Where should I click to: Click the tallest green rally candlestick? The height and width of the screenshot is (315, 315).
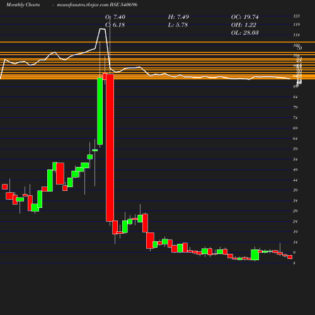[x=100, y=112]
